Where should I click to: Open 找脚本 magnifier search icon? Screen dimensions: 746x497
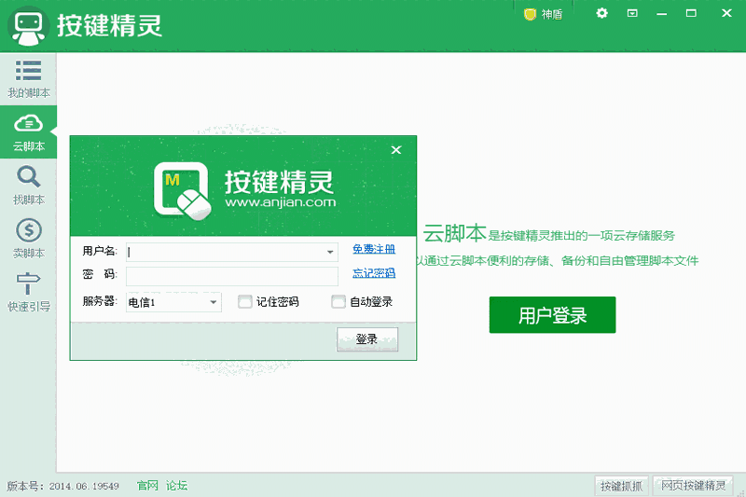[29, 176]
